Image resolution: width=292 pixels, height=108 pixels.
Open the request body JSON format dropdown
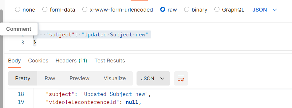coord(265,10)
